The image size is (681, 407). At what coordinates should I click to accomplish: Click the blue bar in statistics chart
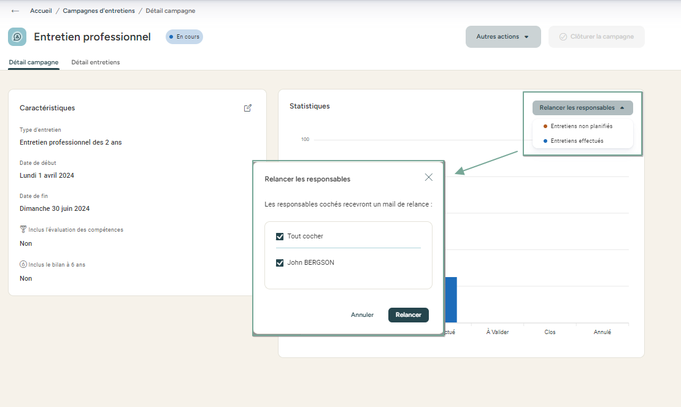coord(451,300)
